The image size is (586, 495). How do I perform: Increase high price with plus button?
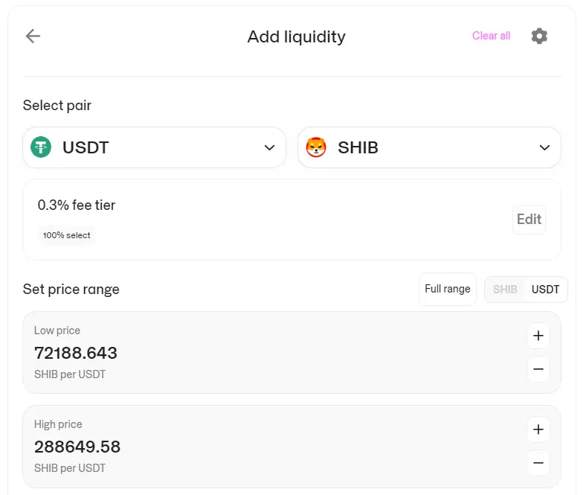[x=538, y=429]
